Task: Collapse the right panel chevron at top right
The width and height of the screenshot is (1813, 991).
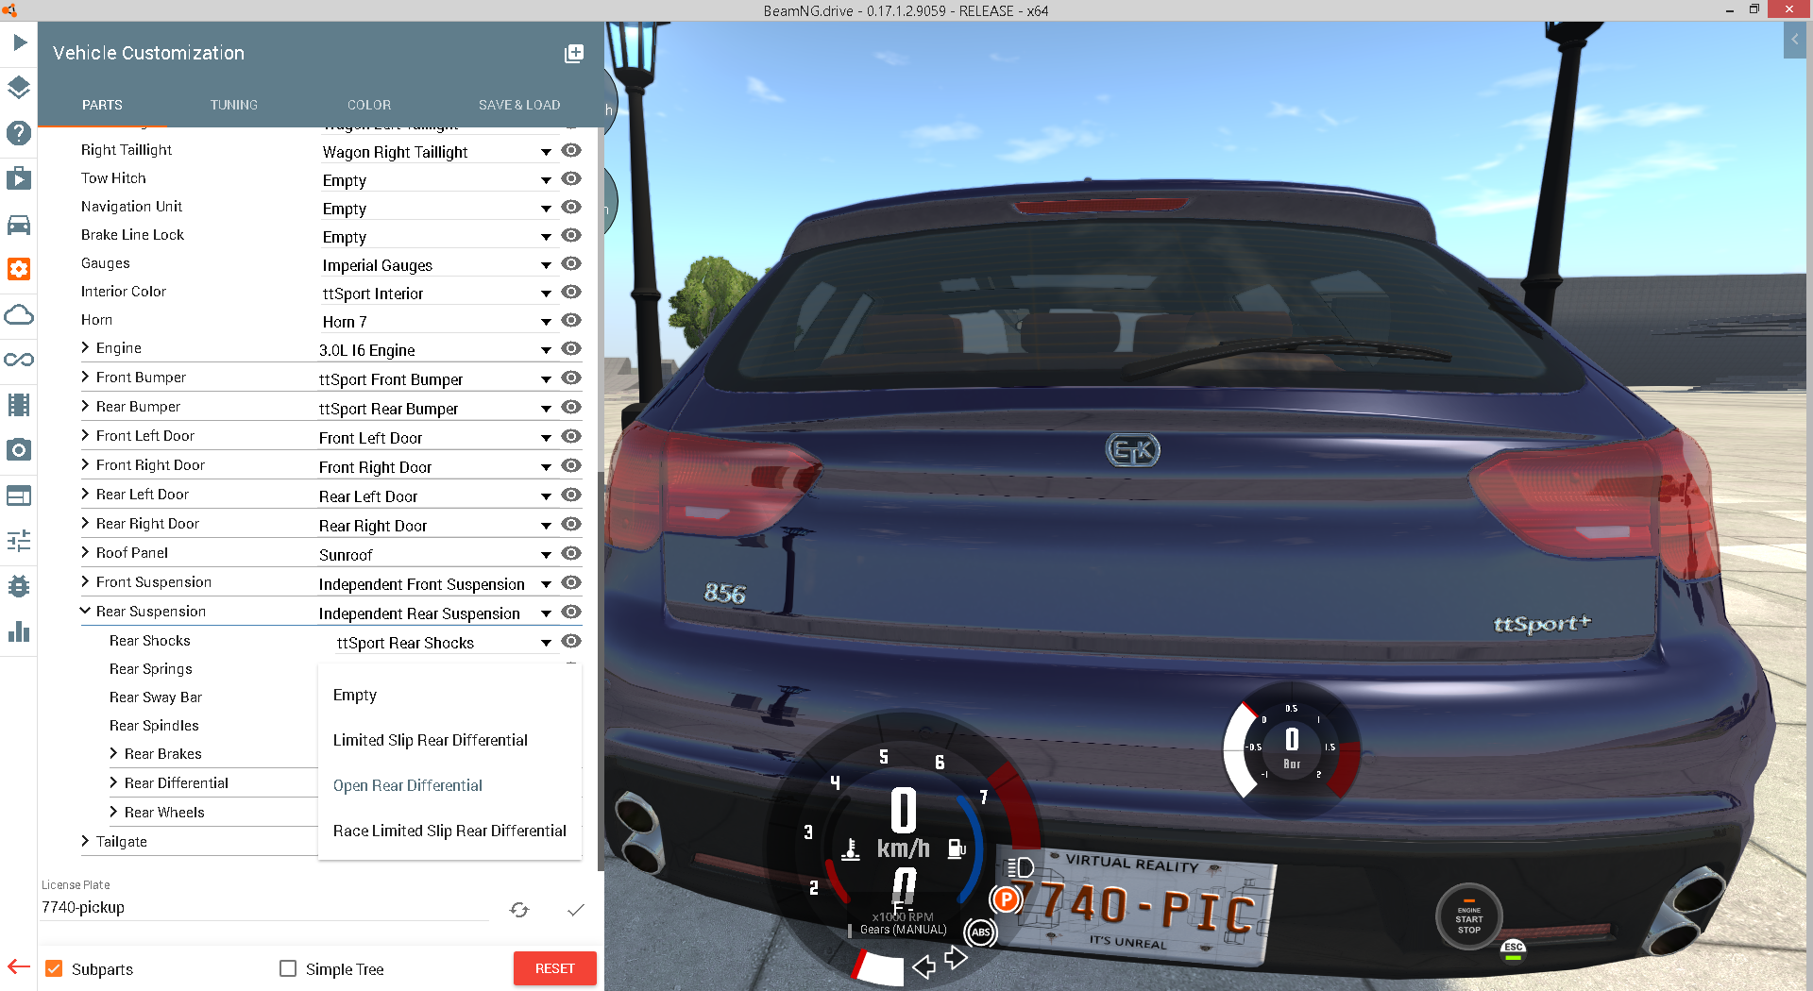Action: [1794, 41]
